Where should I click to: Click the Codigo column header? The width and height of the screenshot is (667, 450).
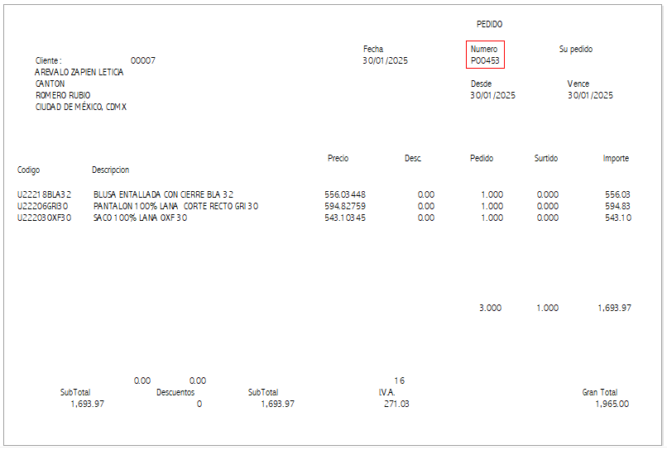(x=28, y=170)
